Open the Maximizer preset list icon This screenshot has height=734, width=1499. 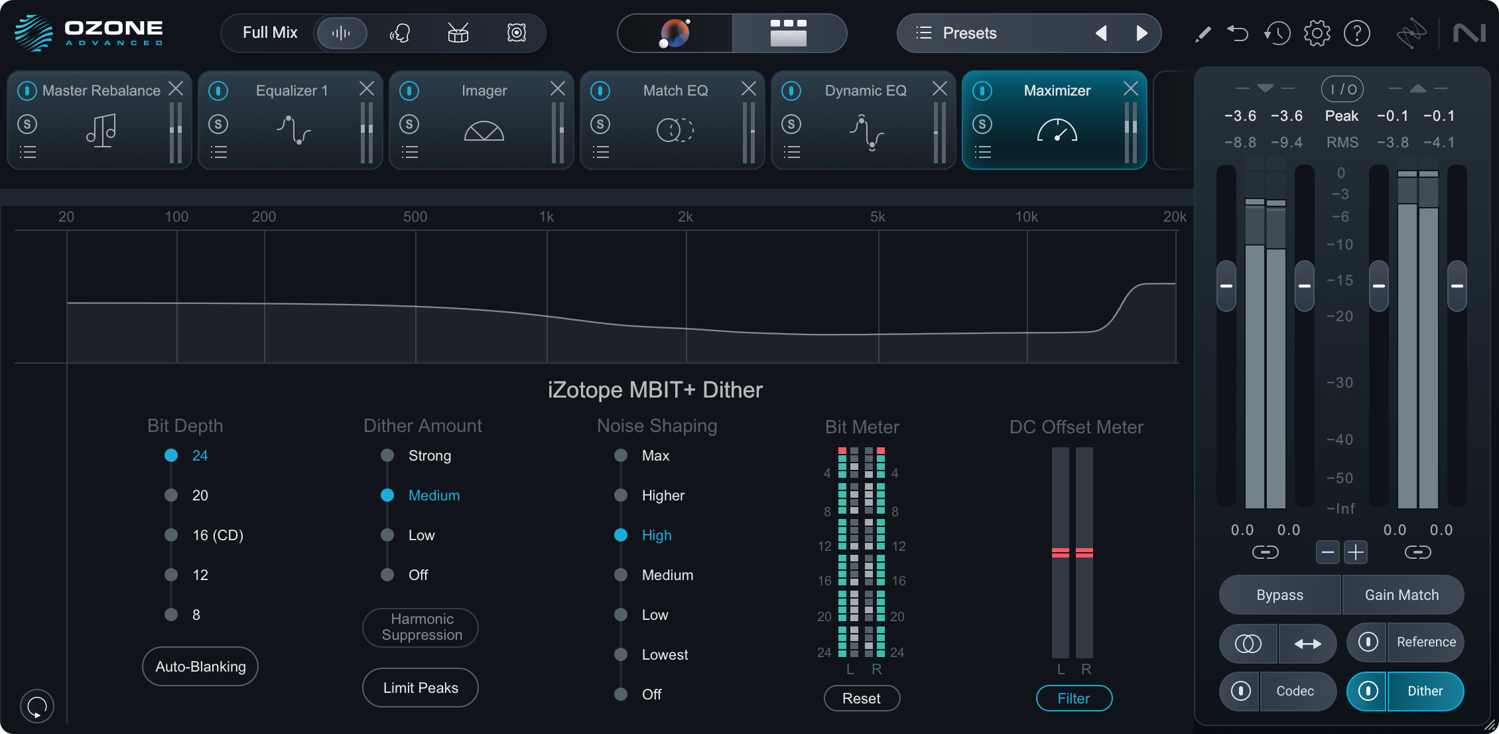click(x=983, y=152)
